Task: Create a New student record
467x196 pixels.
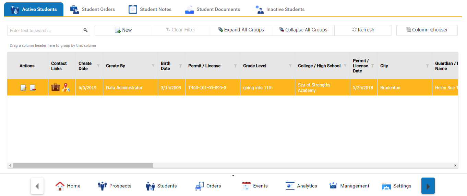Action: pos(123,30)
